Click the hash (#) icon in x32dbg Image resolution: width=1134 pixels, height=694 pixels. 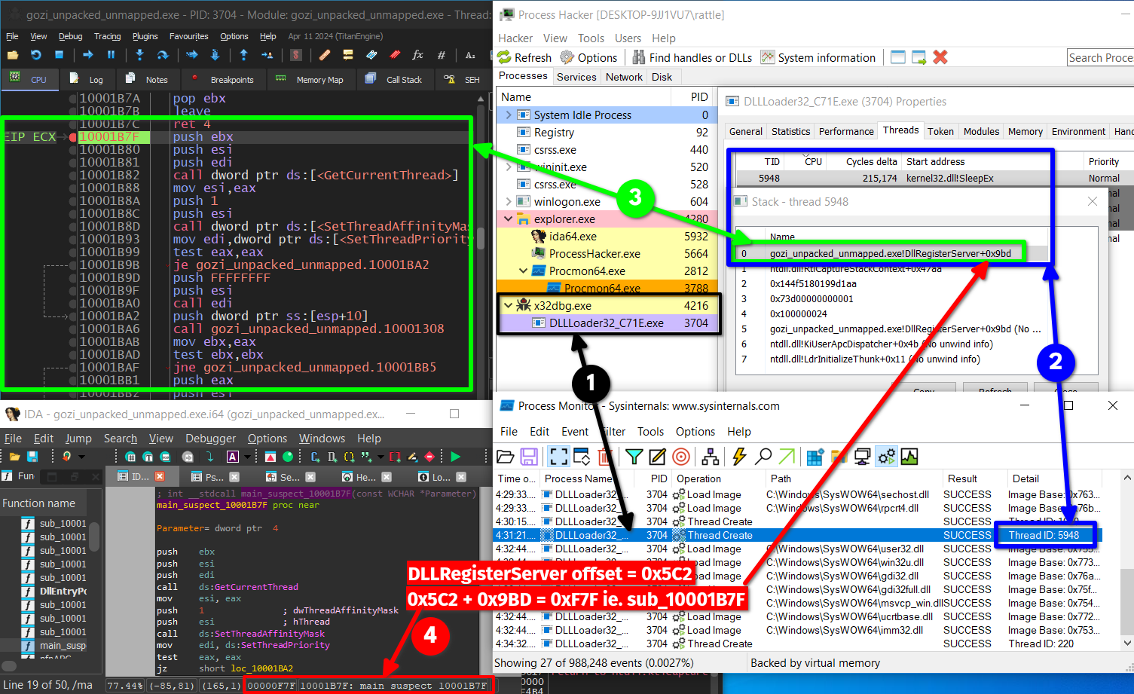click(x=442, y=55)
